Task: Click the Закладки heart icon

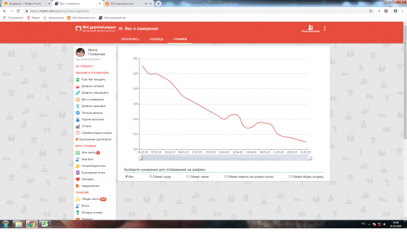Action: click(78, 179)
